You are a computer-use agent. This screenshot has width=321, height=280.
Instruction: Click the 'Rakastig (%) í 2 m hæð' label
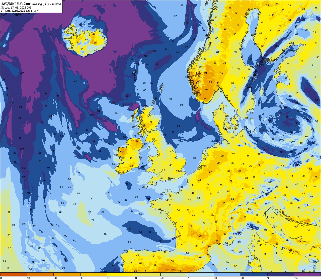(x=46, y=4)
